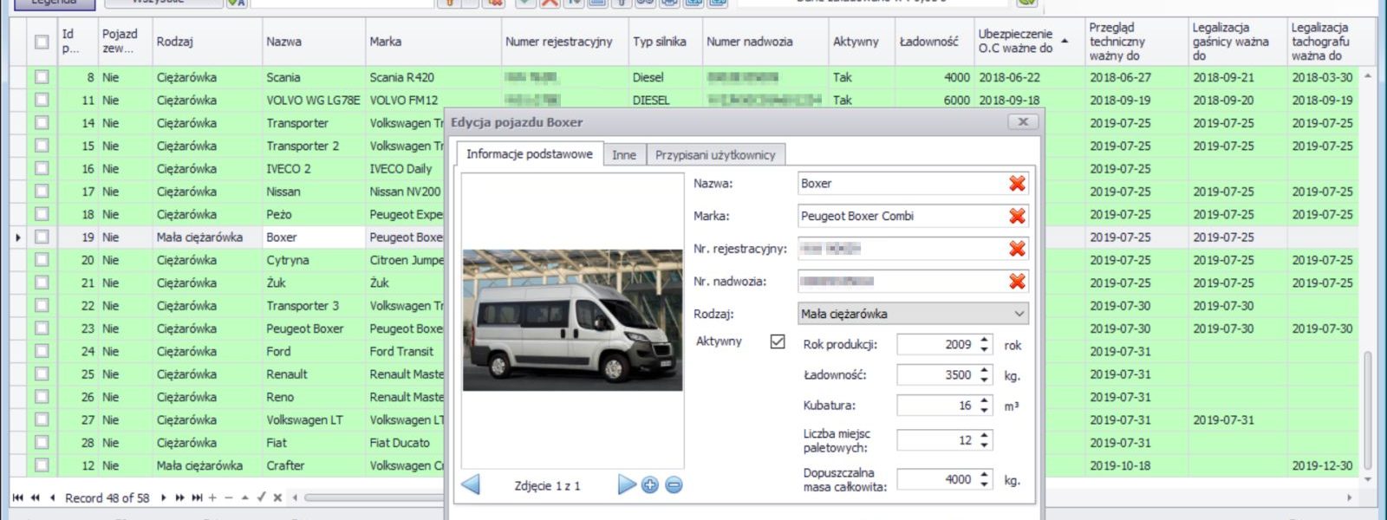Clear the Nr. rejestracyjny field
The height and width of the screenshot is (520, 1387).
tap(1017, 249)
